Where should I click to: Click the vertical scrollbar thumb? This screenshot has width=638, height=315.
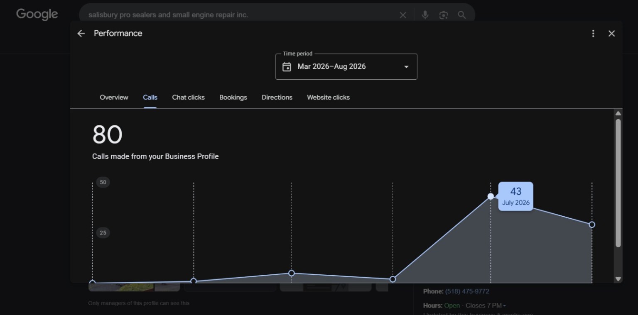(618, 183)
